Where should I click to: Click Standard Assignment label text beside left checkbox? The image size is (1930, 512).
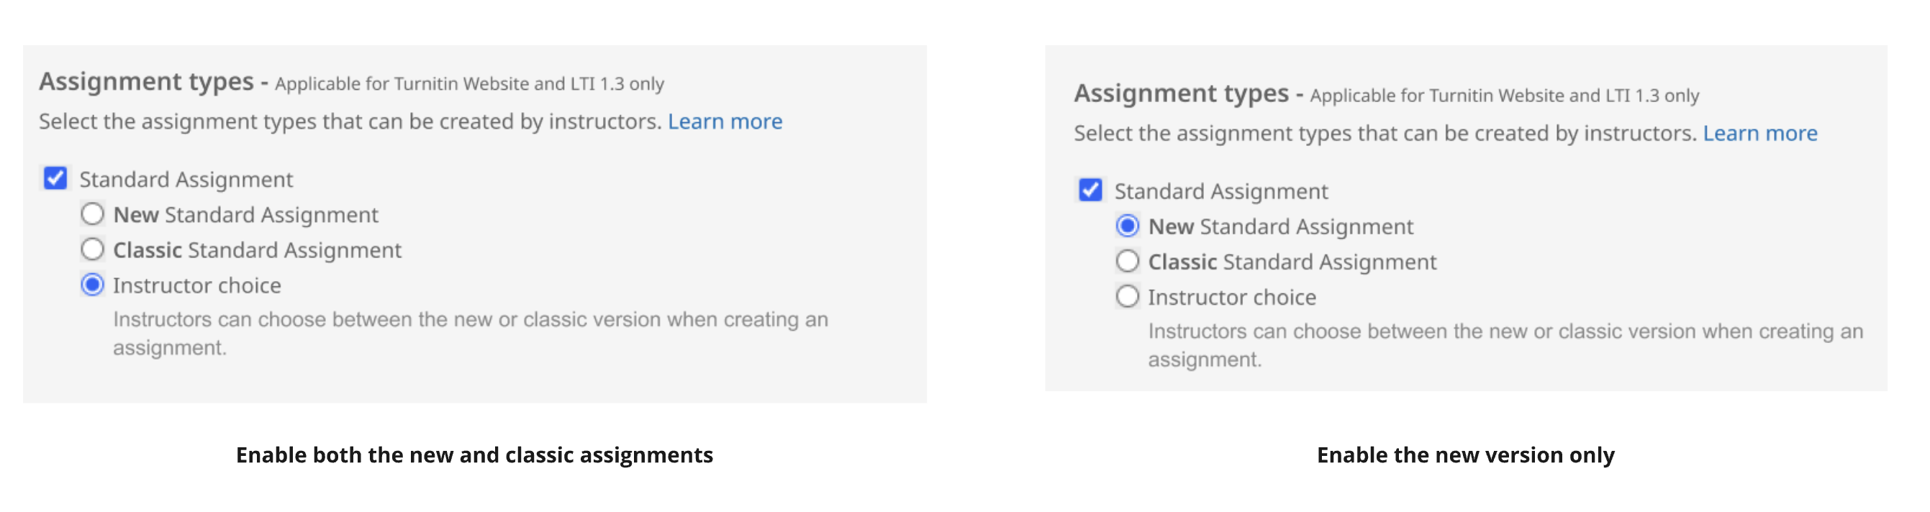pos(186,180)
